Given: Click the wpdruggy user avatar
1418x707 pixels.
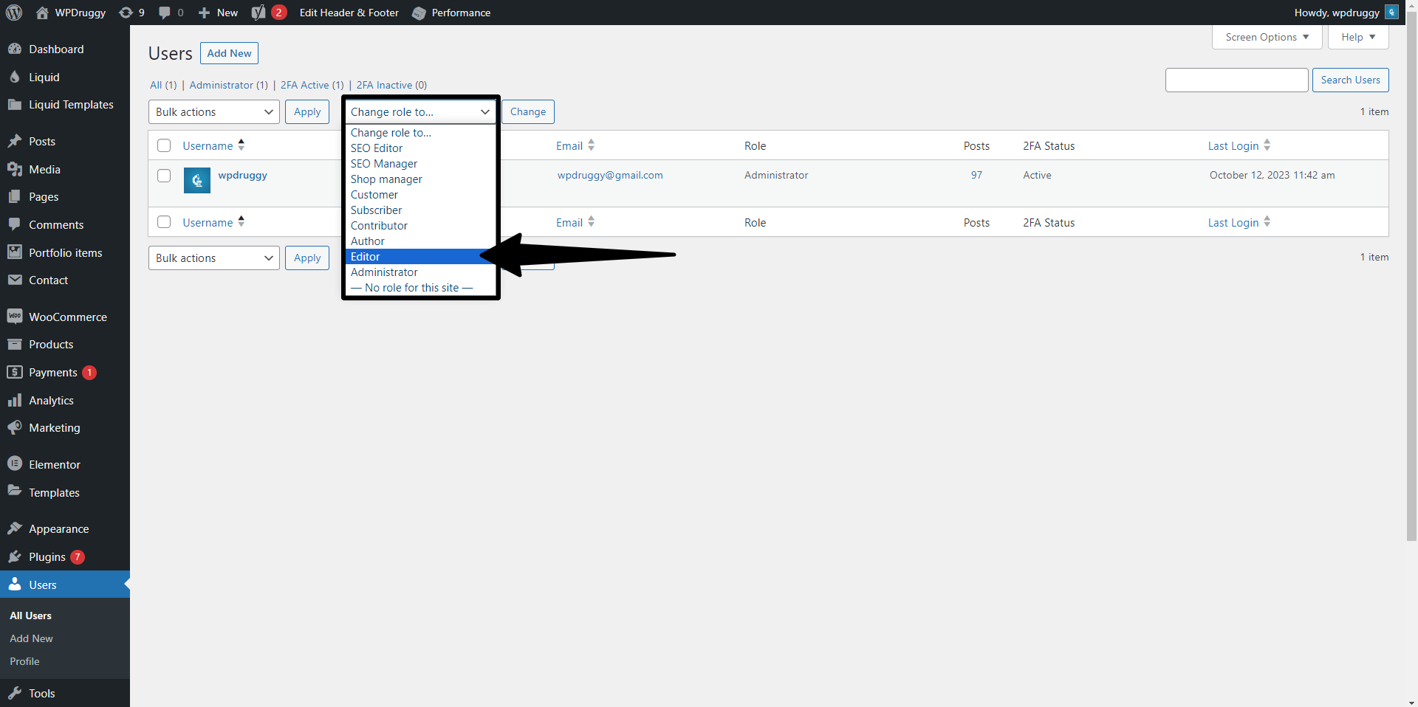Looking at the screenshot, I should [x=196, y=180].
